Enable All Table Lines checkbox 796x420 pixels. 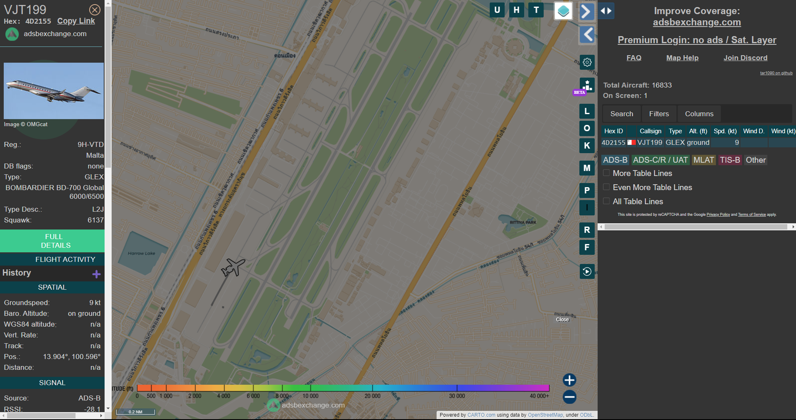[606, 201]
